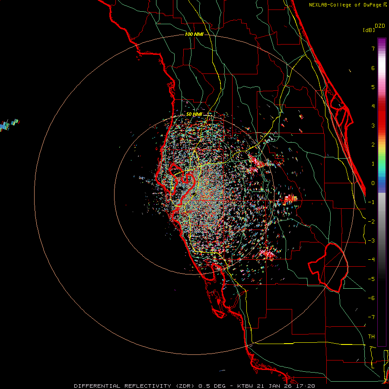The width and height of the screenshot is (389, 389).
Task: Click the 50 NMI range ring label
Action: click(194, 114)
